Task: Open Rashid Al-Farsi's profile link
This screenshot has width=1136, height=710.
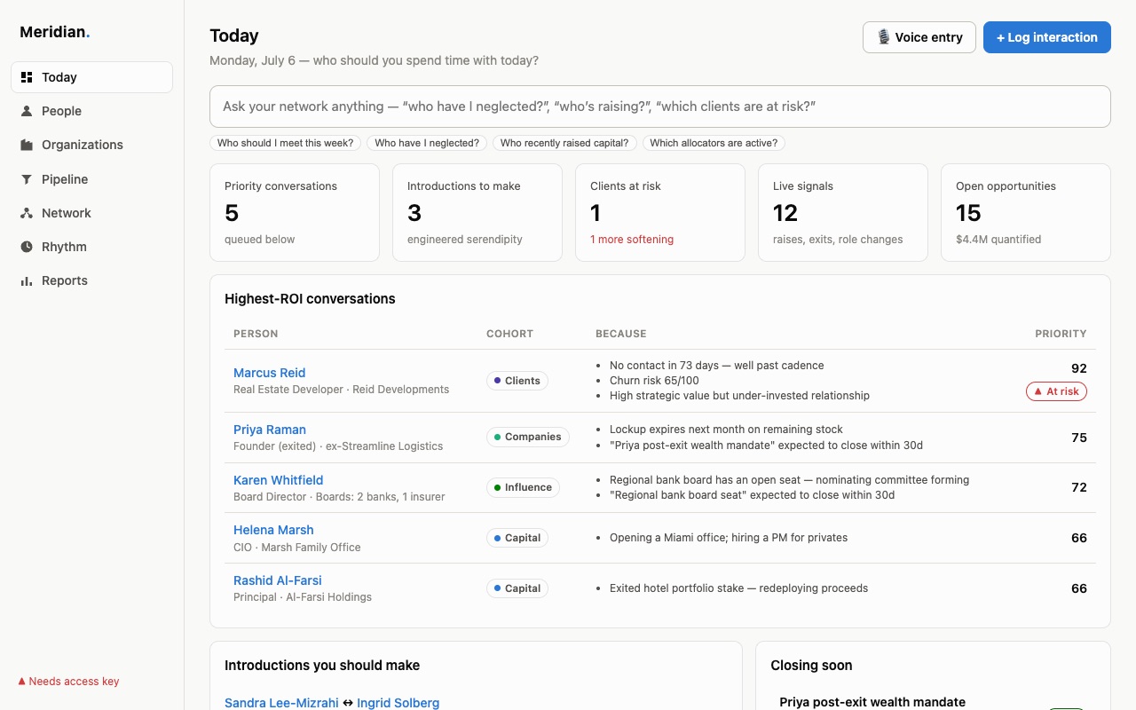Action: (278, 580)
